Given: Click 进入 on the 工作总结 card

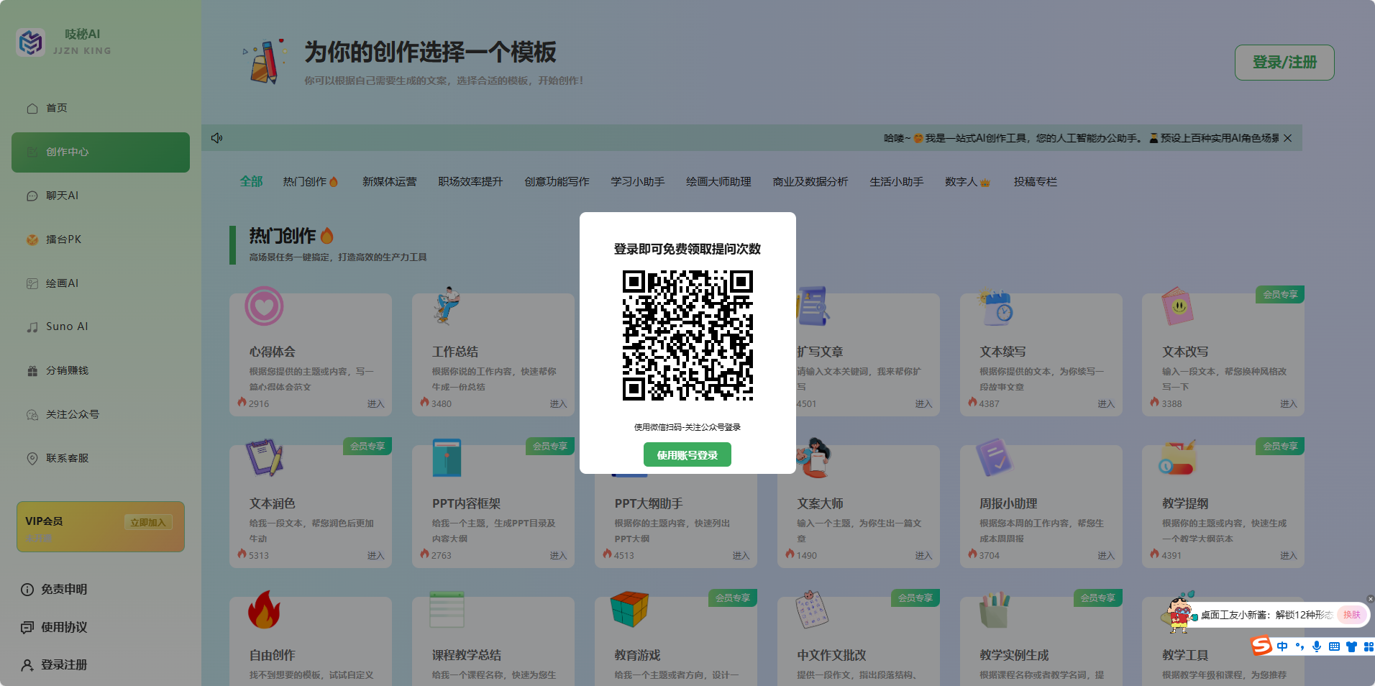Looking at the screenshot, I should [x=558, y=404].
